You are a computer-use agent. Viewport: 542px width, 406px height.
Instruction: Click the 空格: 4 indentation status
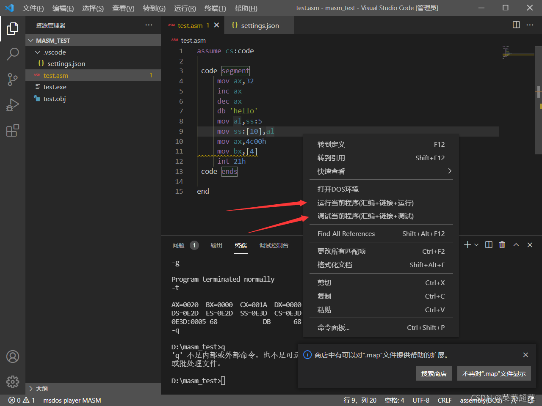[394, 400]
